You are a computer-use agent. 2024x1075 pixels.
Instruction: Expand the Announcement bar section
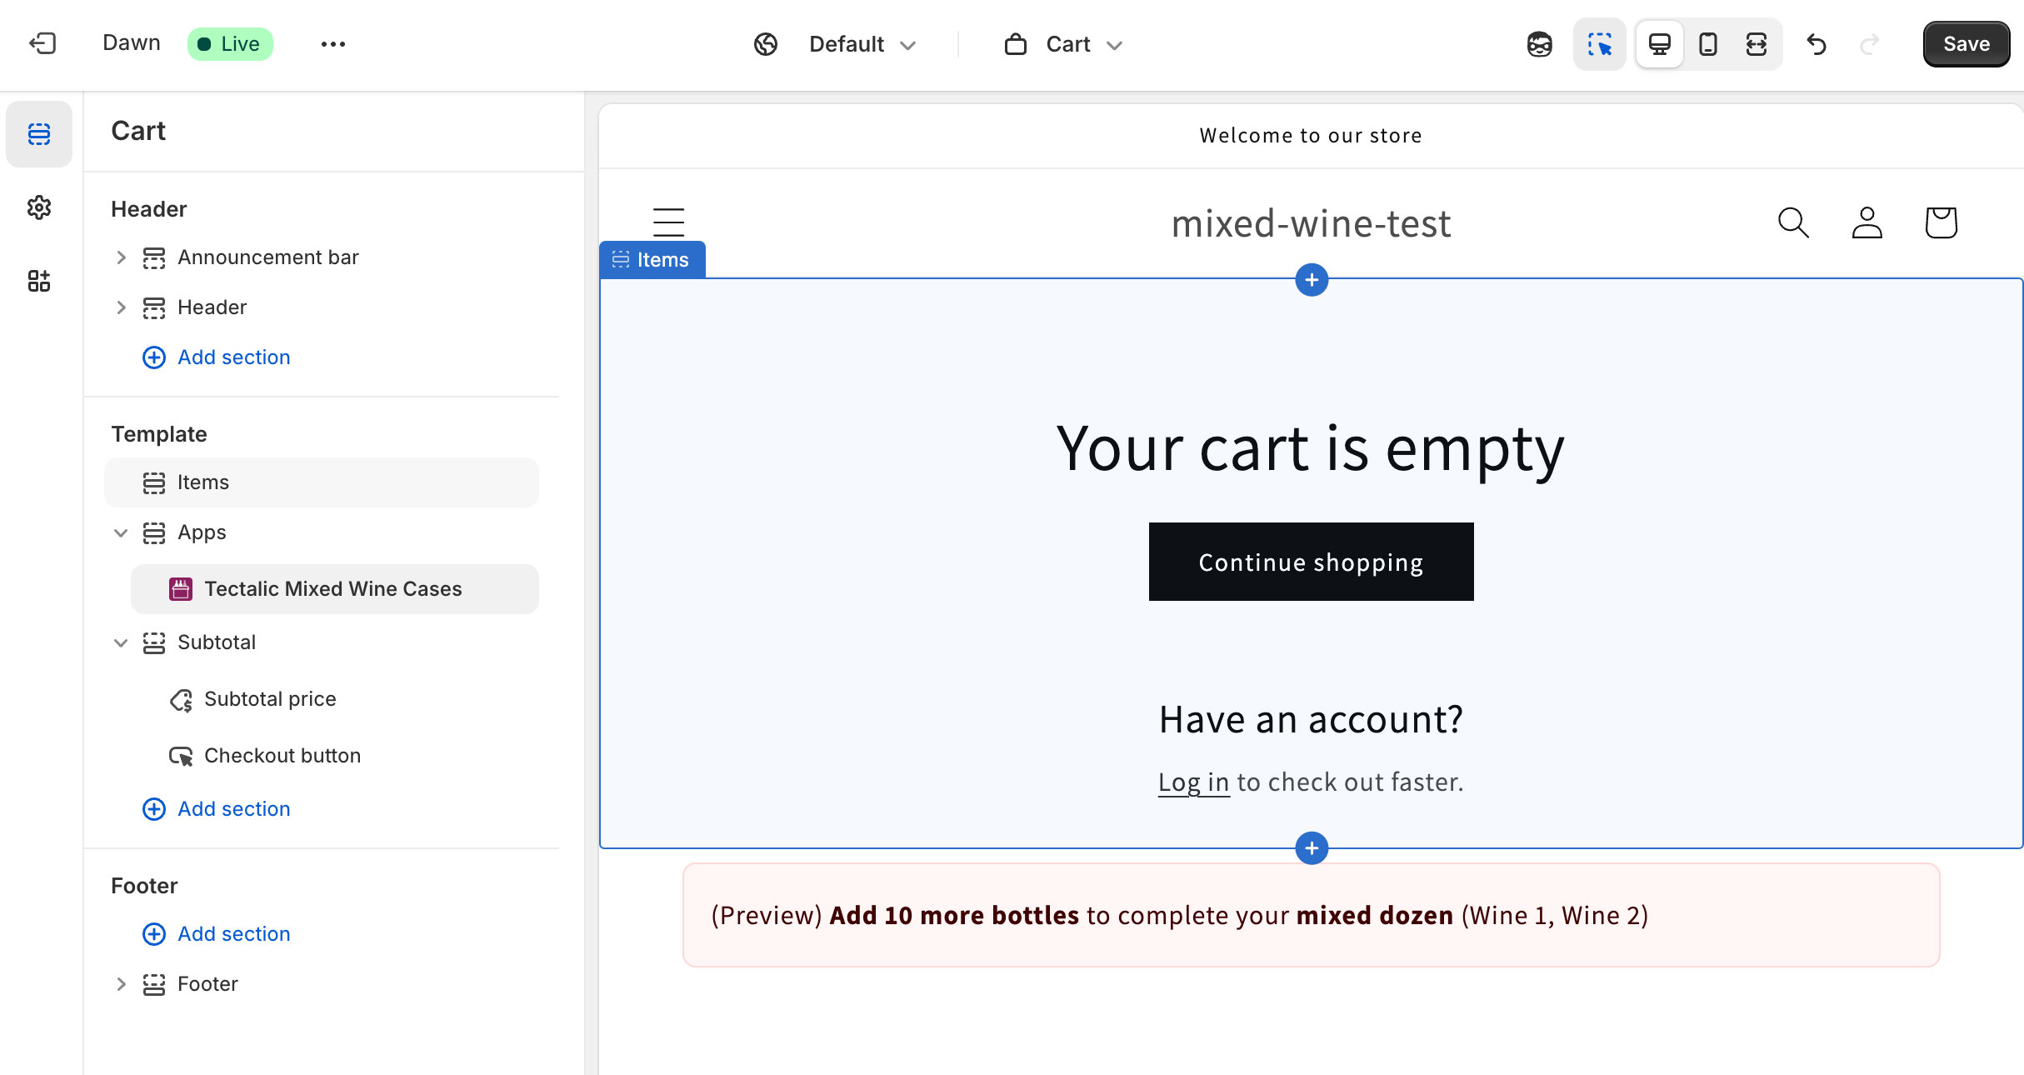coord(121,257)
